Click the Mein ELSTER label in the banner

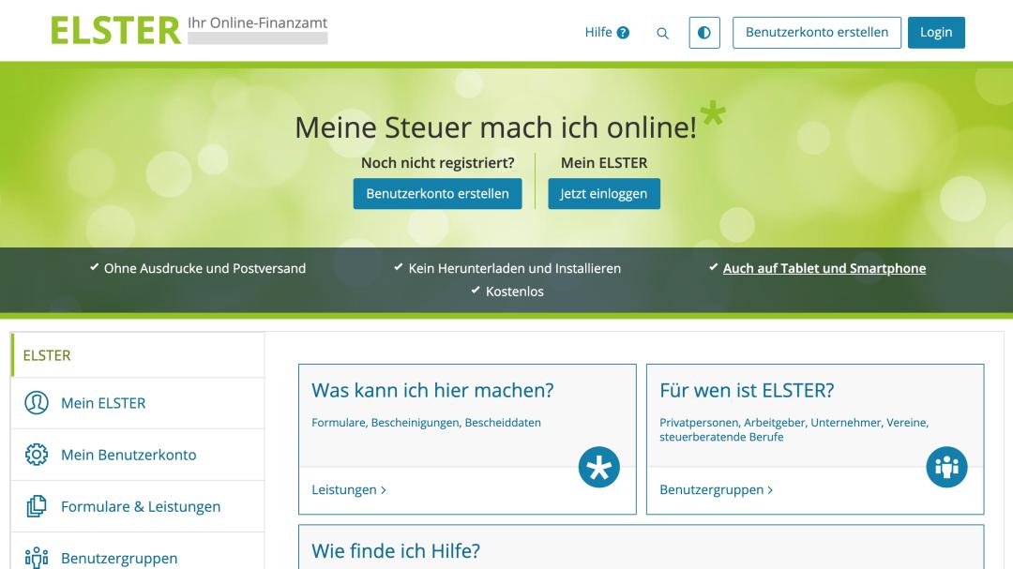(x=604, y=163)
